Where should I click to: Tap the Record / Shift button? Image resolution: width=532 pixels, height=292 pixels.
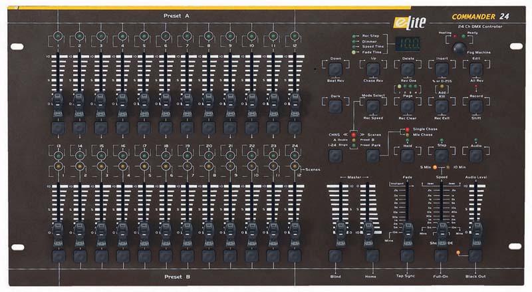pyautogui.click(x=476, y=107)
